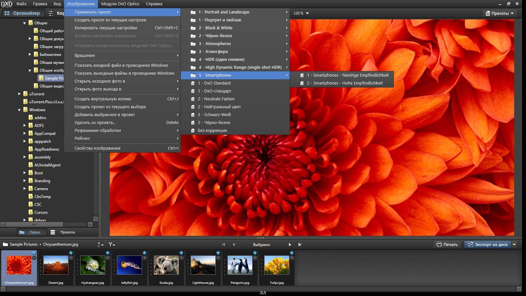The height and width of the screenshot is (296, 526).
Task: Expand the uTorrent folder tree node
Action: pyautogui.click(x=19, y=94)
